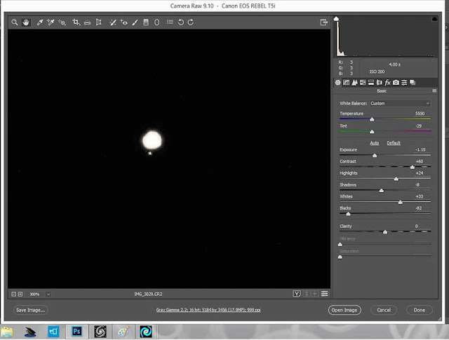Click the Done button

pos(420,310)
